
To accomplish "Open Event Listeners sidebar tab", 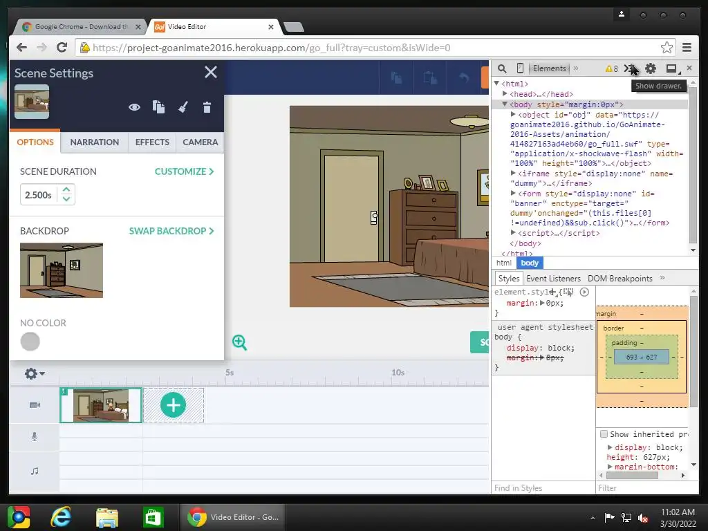I will coord(554,279).
